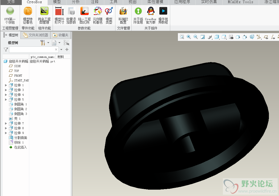Click the Repaint screen icon
Viewport: 279px width, 196px height.
[x=203, y=37]
